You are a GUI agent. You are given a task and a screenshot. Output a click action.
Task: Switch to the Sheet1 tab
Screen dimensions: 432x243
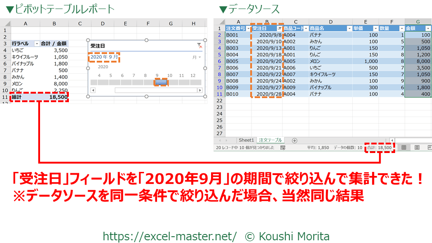tap(246, 140)
